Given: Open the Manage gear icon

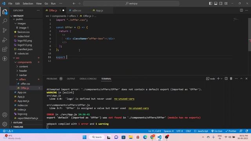Looking at the screenshot, I should pyautogui.click(x=5, y=124).
